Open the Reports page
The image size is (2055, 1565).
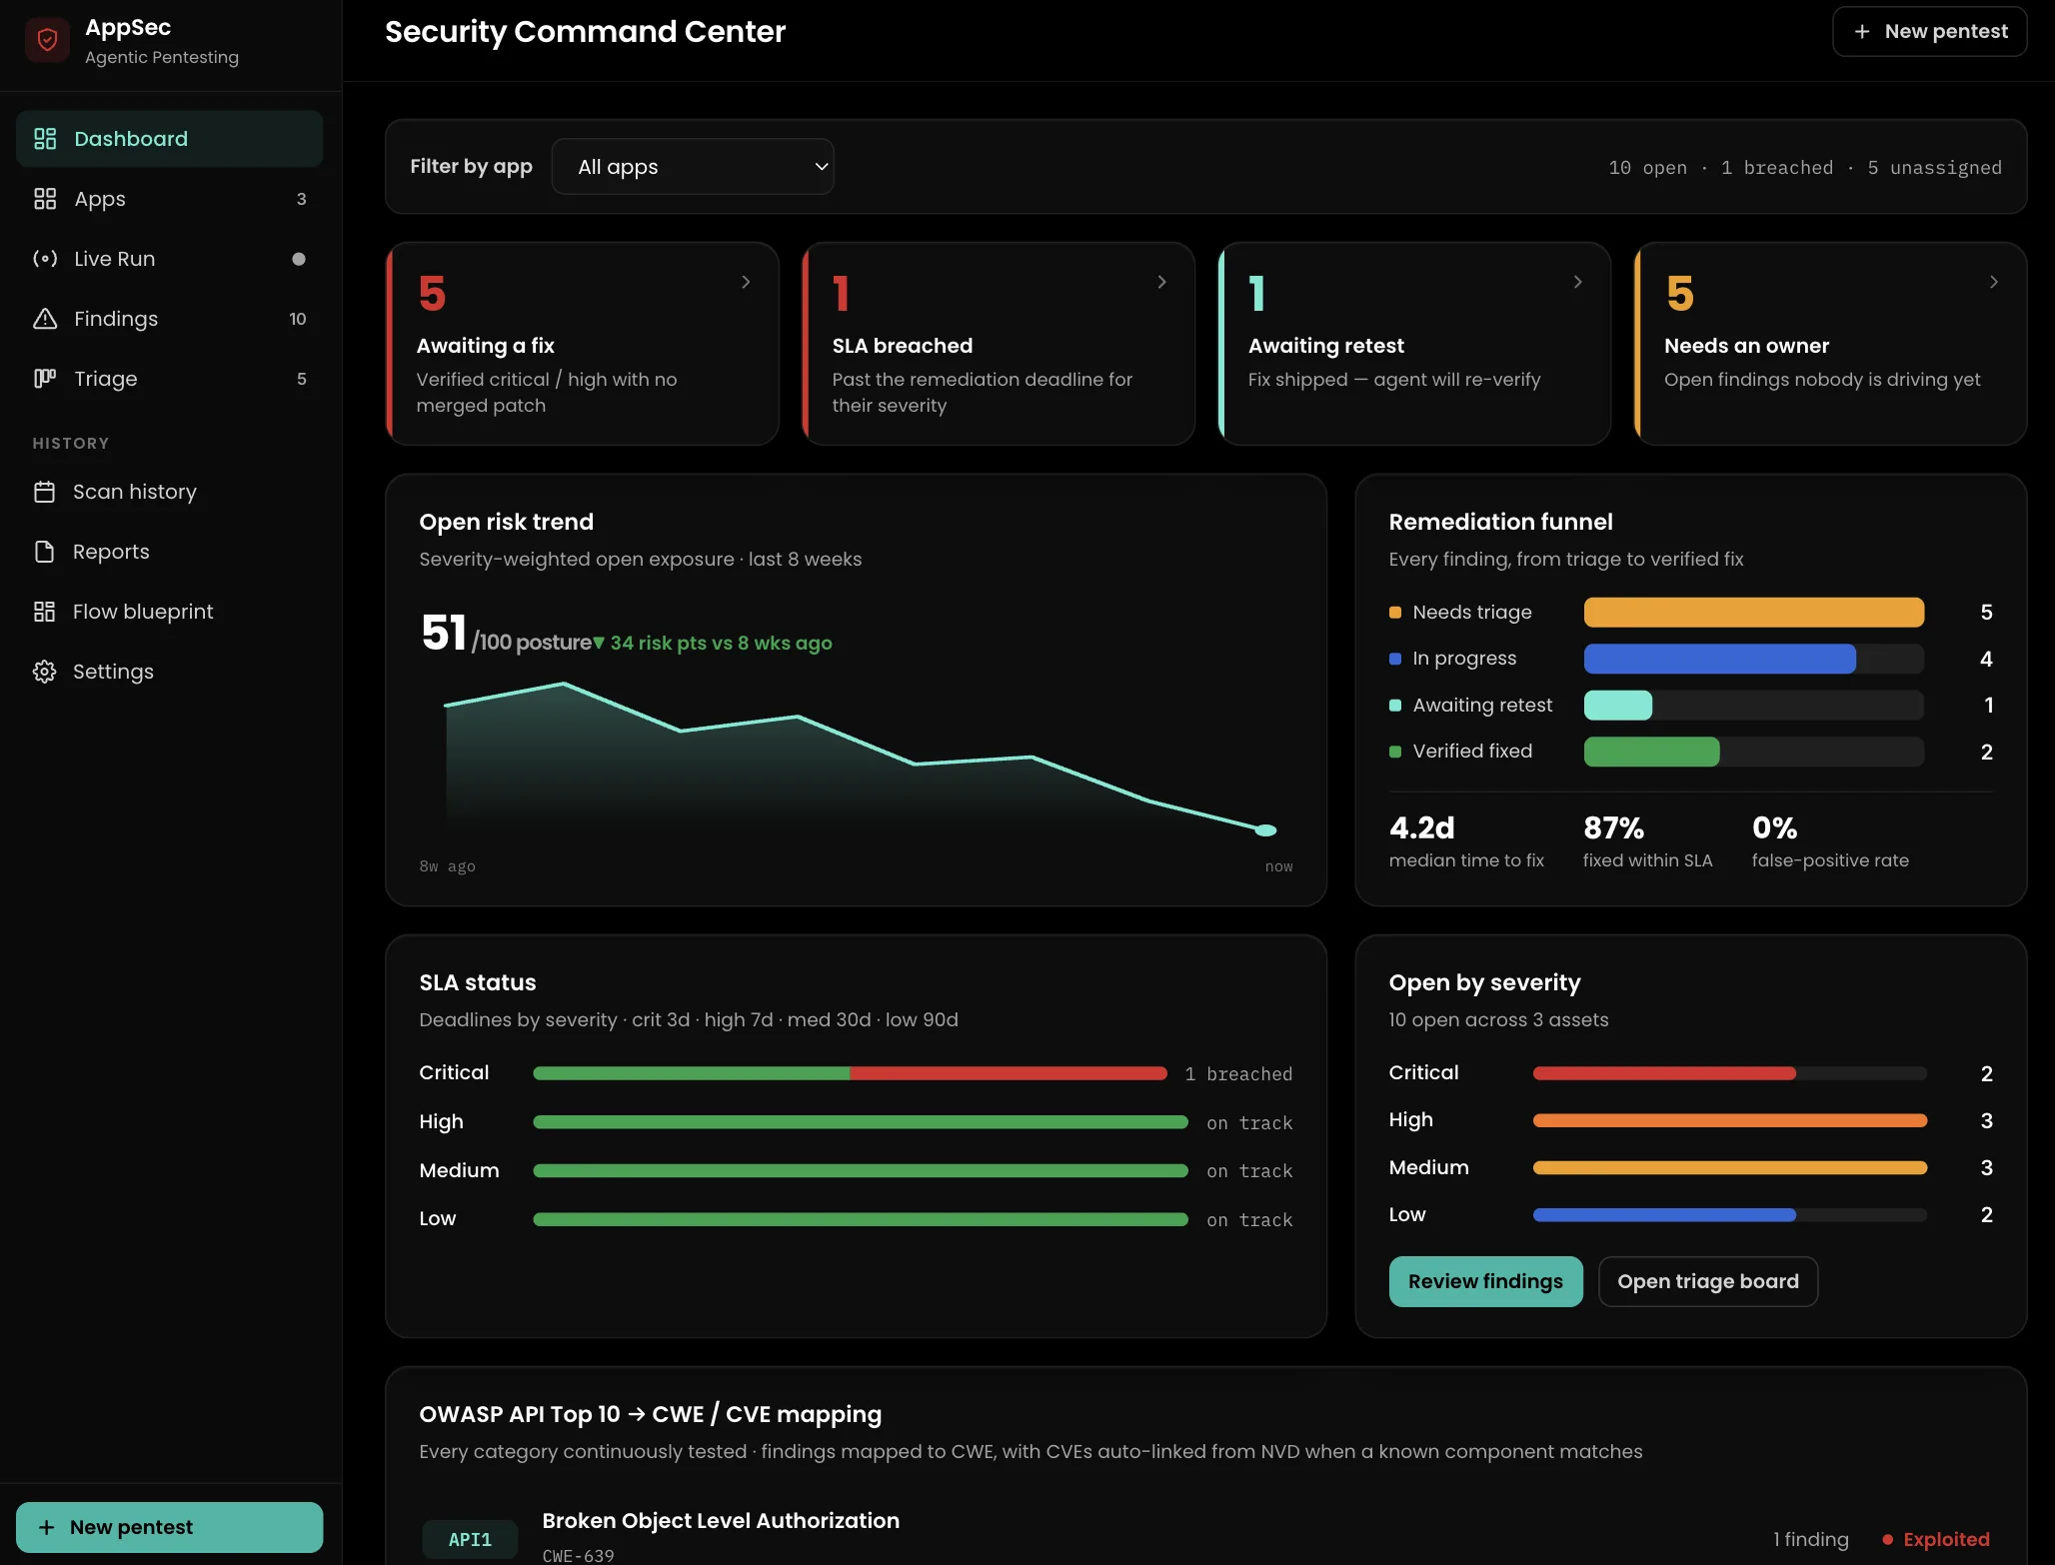(x=169, y=552)
